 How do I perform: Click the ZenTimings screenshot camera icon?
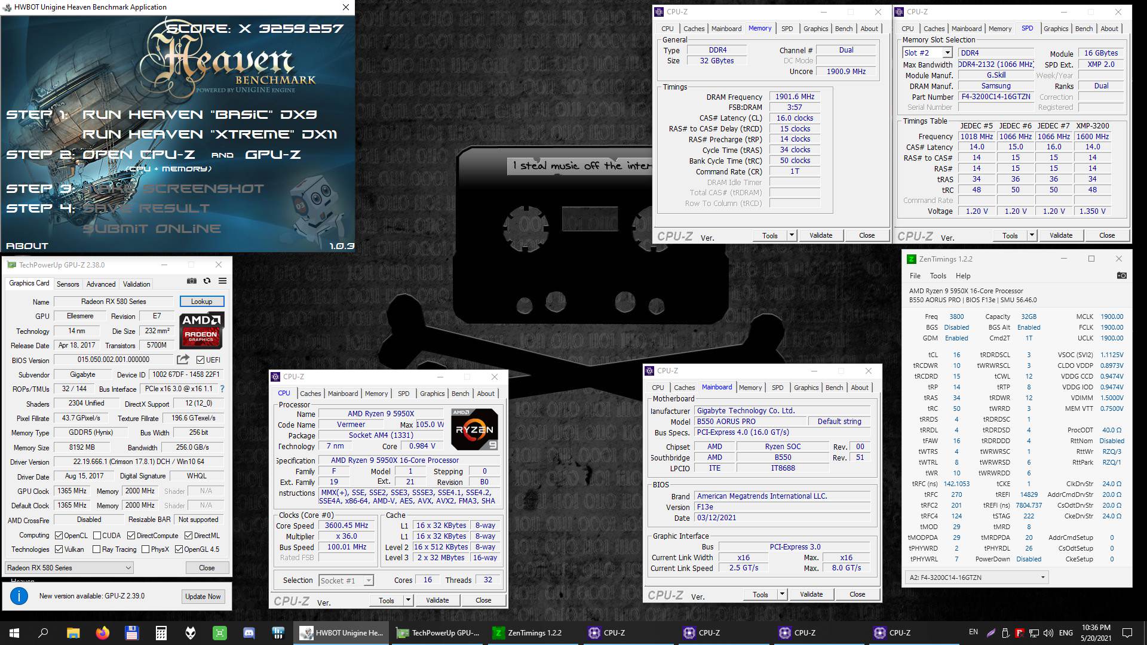click(x=1121, y=275)
